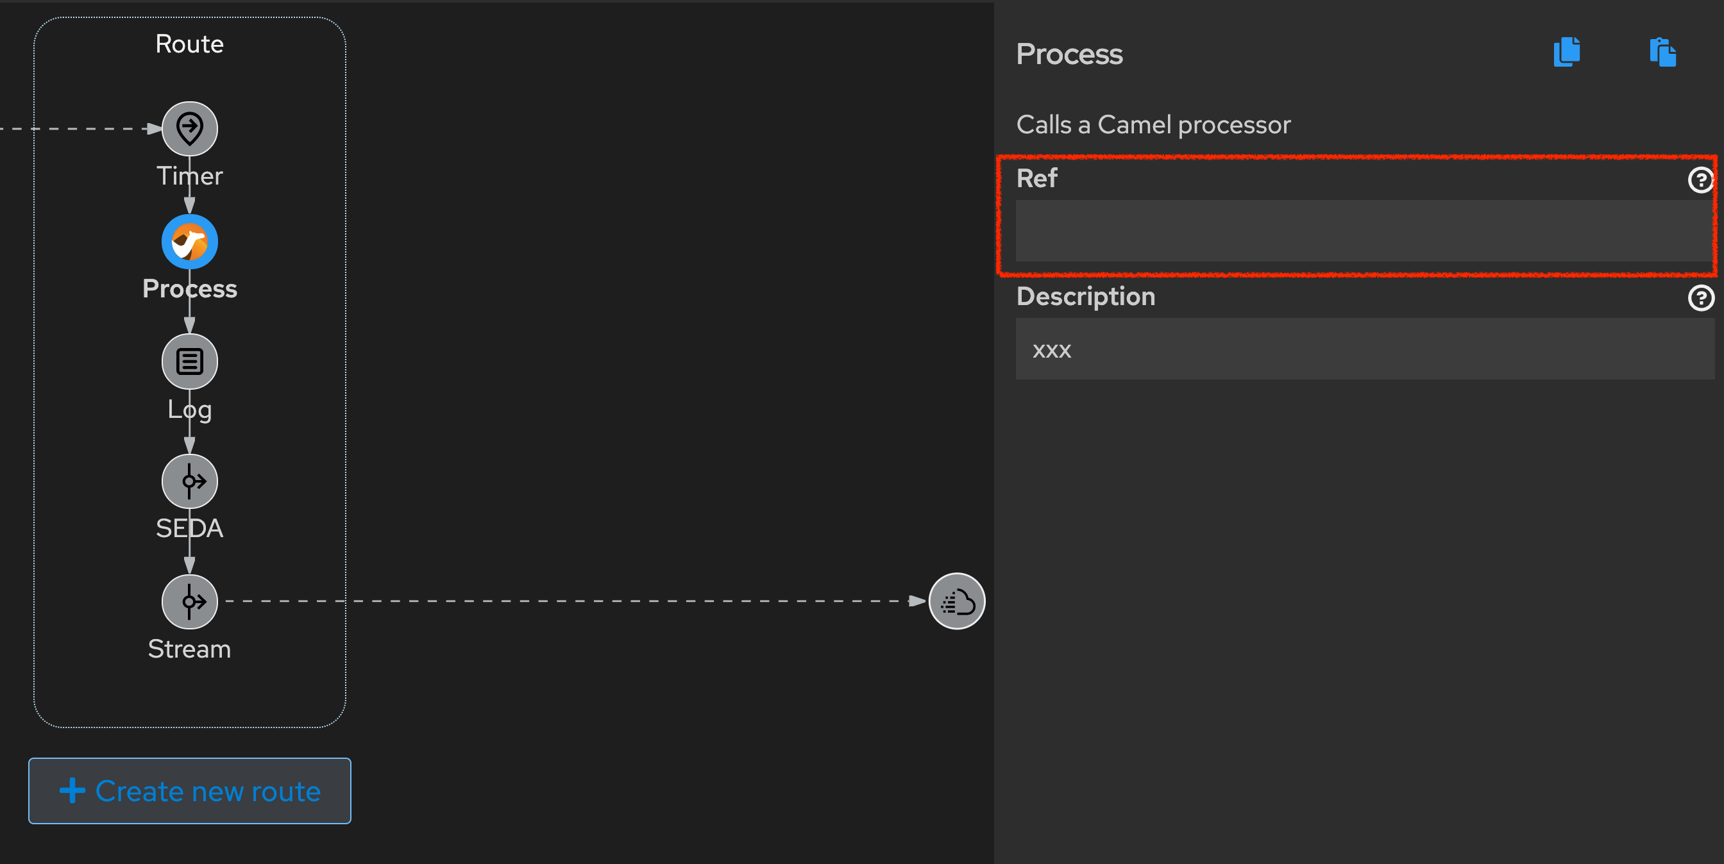Select the Log node icon
1724x864 pixels.
pos(189,361)
